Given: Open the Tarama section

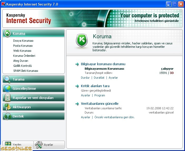Looking at the screenshot, I should coord(33,79).
